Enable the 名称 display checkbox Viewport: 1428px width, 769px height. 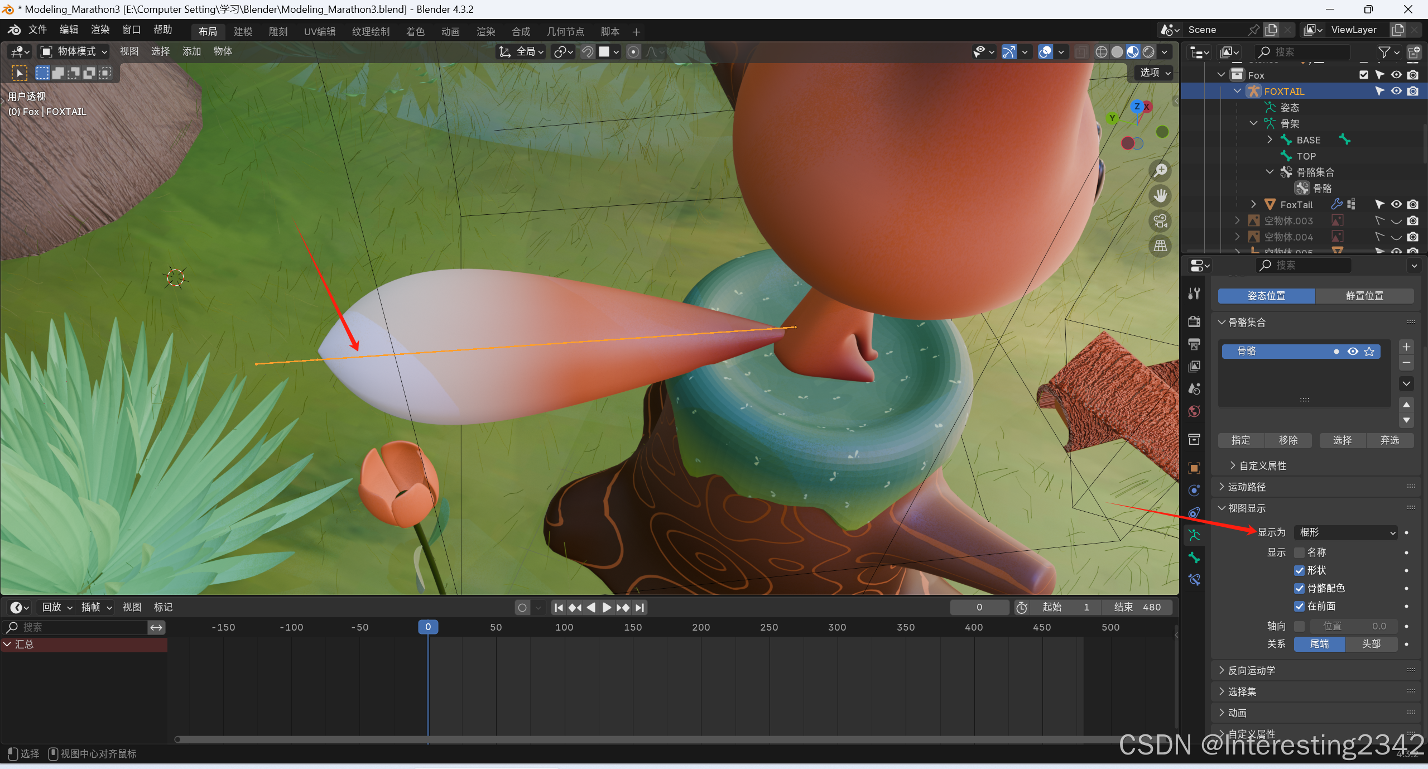pos(1299,552)
